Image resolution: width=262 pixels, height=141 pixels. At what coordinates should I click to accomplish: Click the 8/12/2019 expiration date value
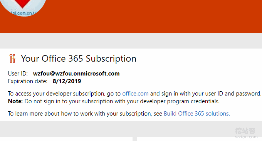click(67, 81)
